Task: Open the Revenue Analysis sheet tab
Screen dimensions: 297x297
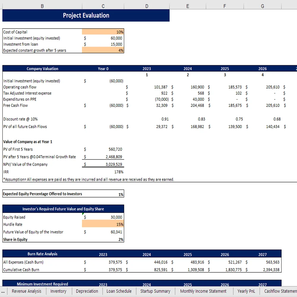Action: pyautogui.click(x=26, y=291)
